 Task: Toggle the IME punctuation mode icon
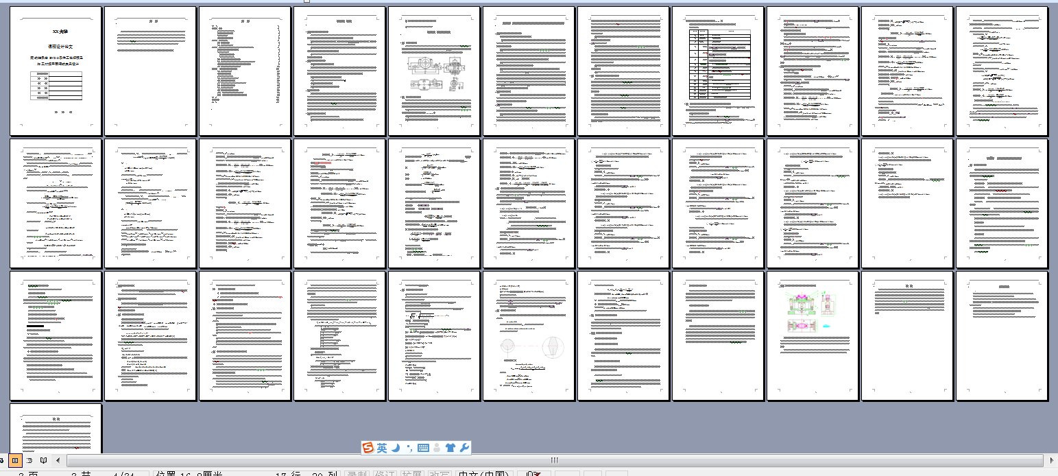tap(409, 448)
